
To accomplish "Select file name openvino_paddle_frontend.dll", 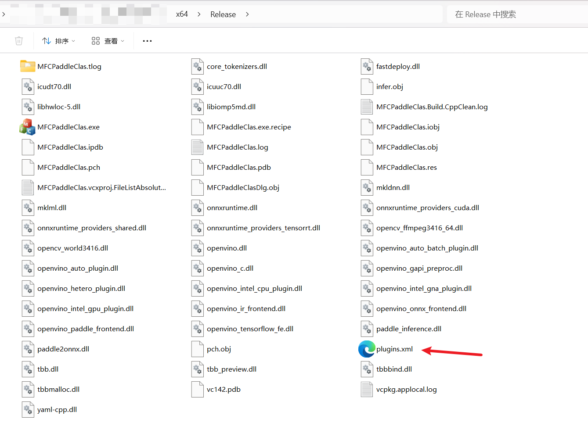I will [x=86, y=329].
